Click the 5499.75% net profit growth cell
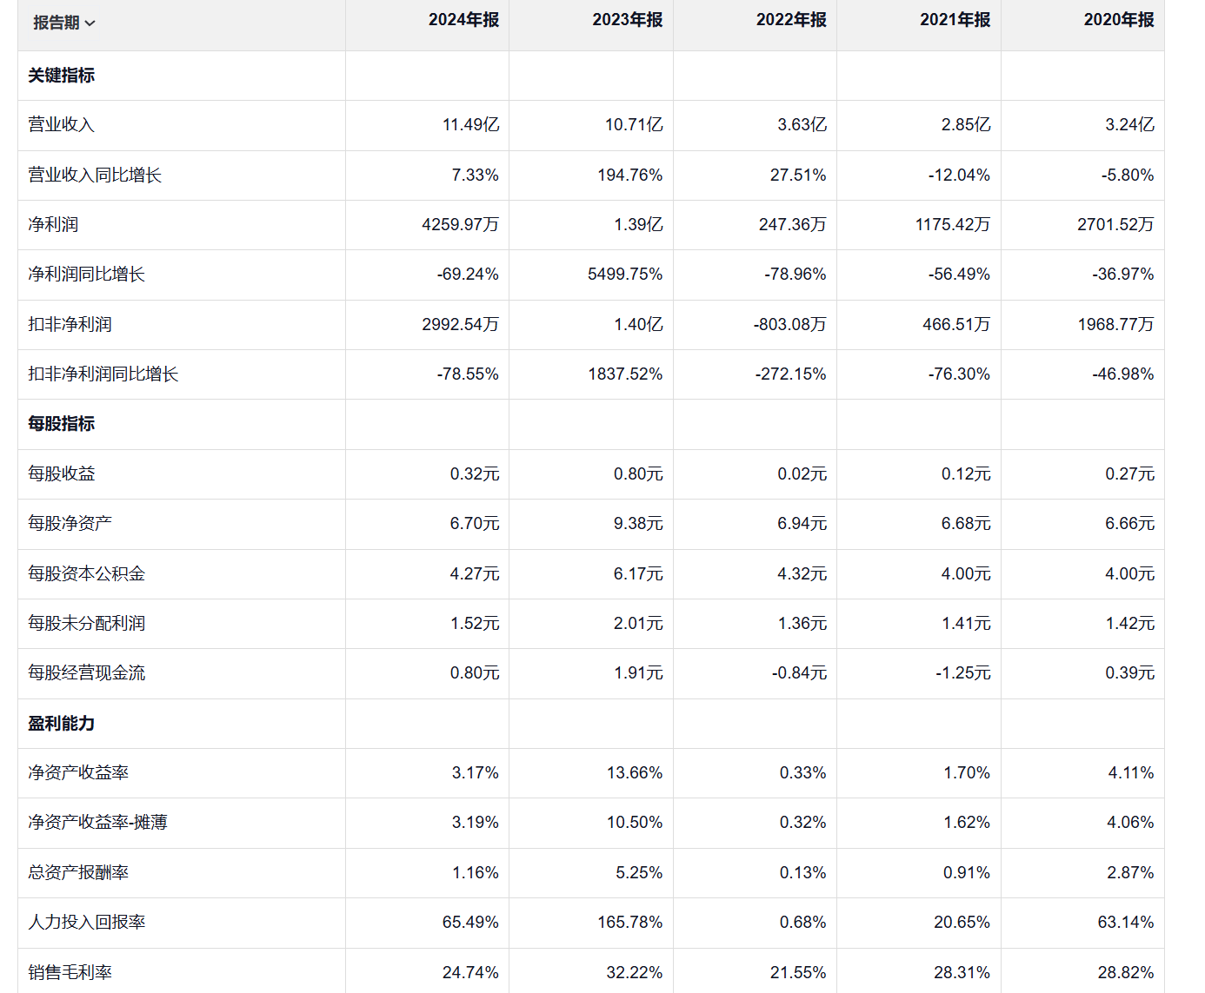 tap(624, 275)
